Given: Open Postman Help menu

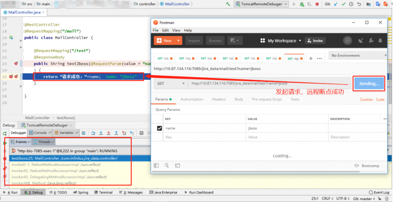Looking at the screenshot, I should (188, 30).
